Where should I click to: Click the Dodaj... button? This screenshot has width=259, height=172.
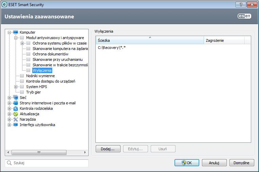pos(108,149)
